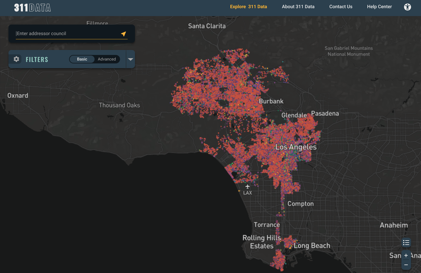Image resolution: width=421 pixels, height=273 pixels.
Task: Click the orange location arrow icon
Action: pyautogui.click(x=124, y=34)
